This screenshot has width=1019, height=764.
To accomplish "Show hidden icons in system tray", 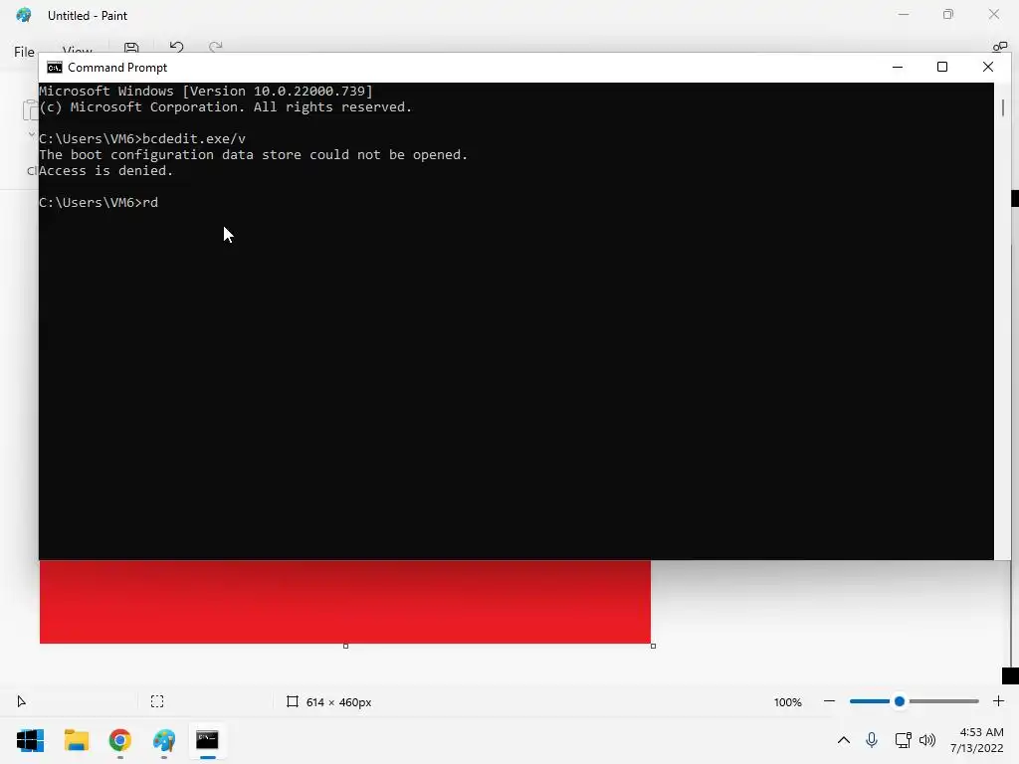I will pos(844,740).
